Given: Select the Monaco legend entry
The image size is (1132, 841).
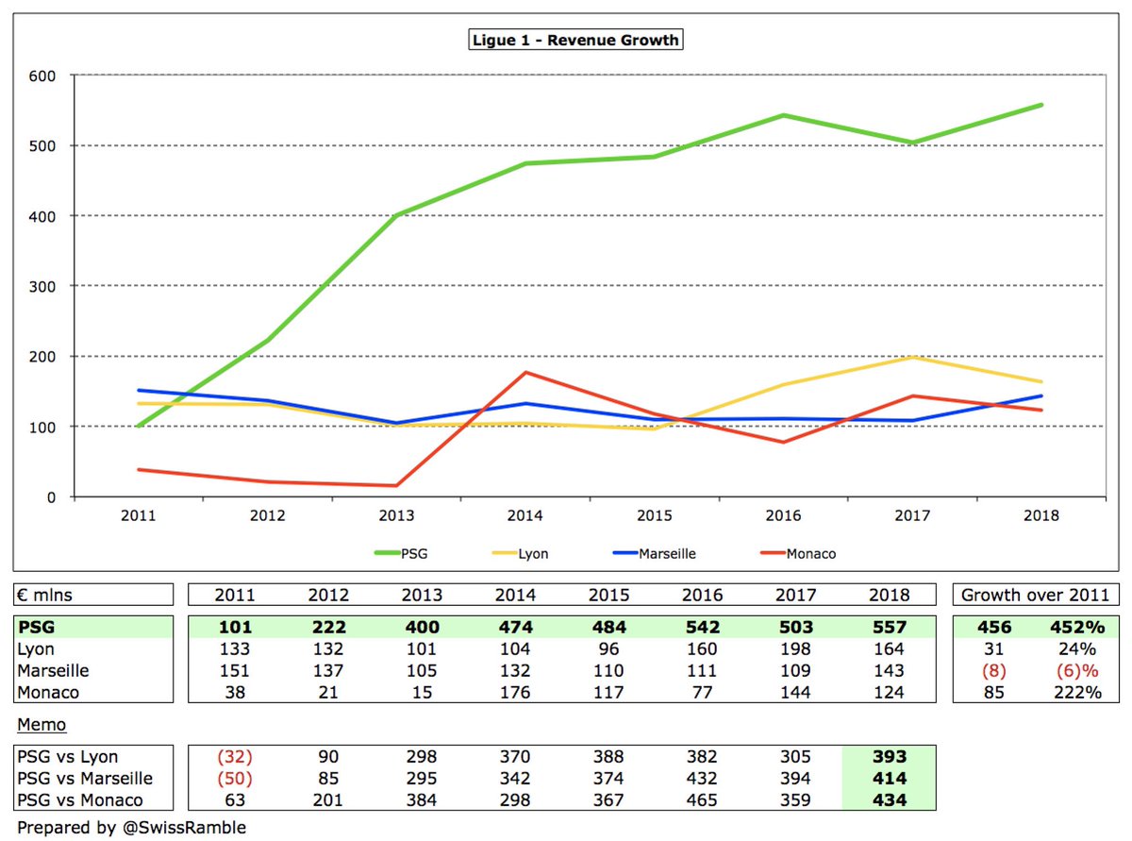Looking at the screenshot, I should (799, 554).
